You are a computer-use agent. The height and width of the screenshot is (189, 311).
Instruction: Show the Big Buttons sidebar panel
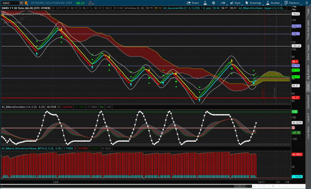[307, 72]
